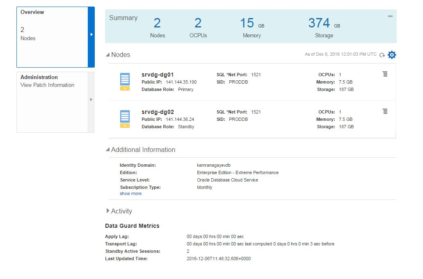Open the srvdg-dg02 node actions menu icon

point(385,111)
